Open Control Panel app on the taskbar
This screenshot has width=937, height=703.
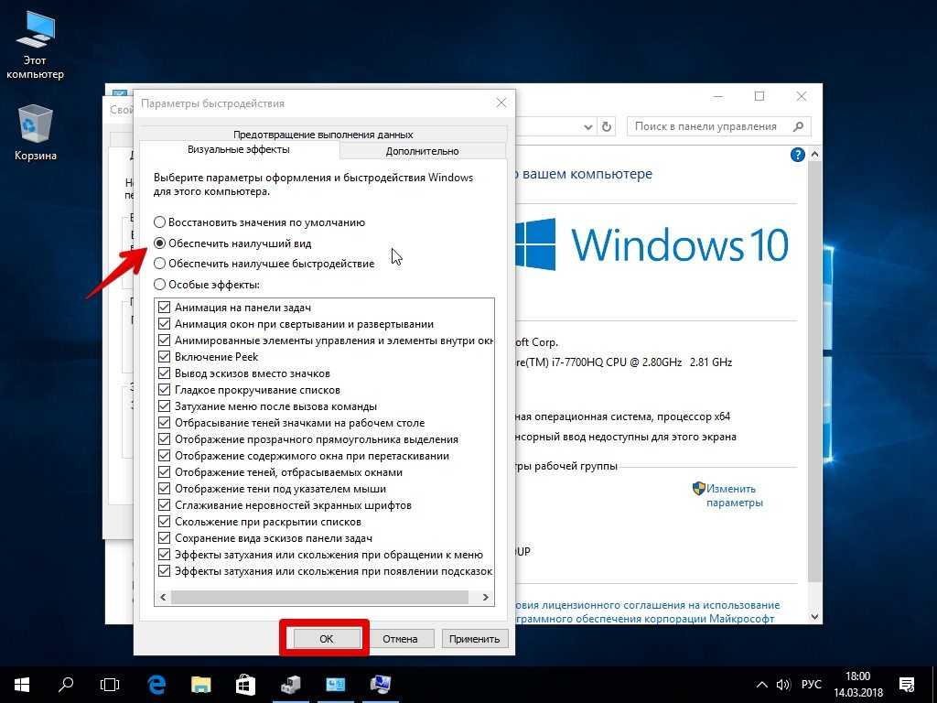[335, 685]
